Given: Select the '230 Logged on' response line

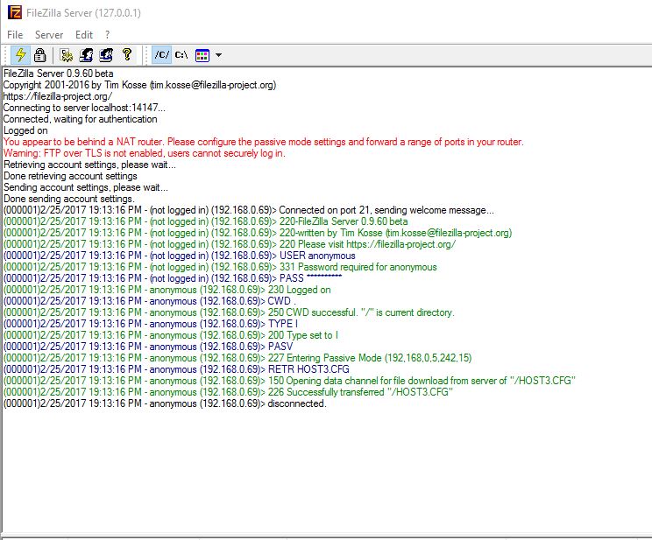Looking at the screenshot, I should [x=167, y=290].
